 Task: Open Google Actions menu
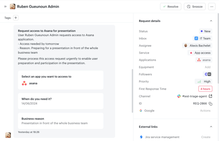click(x=205, y=111)
